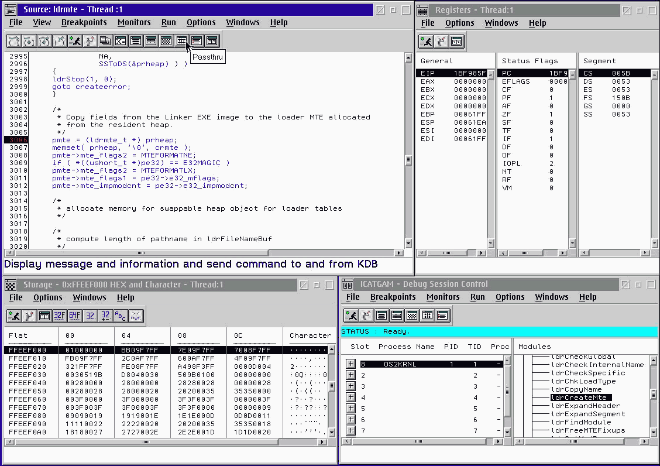Click the Source window vertical scrollbar down arrow

click(x=408, y=243)
